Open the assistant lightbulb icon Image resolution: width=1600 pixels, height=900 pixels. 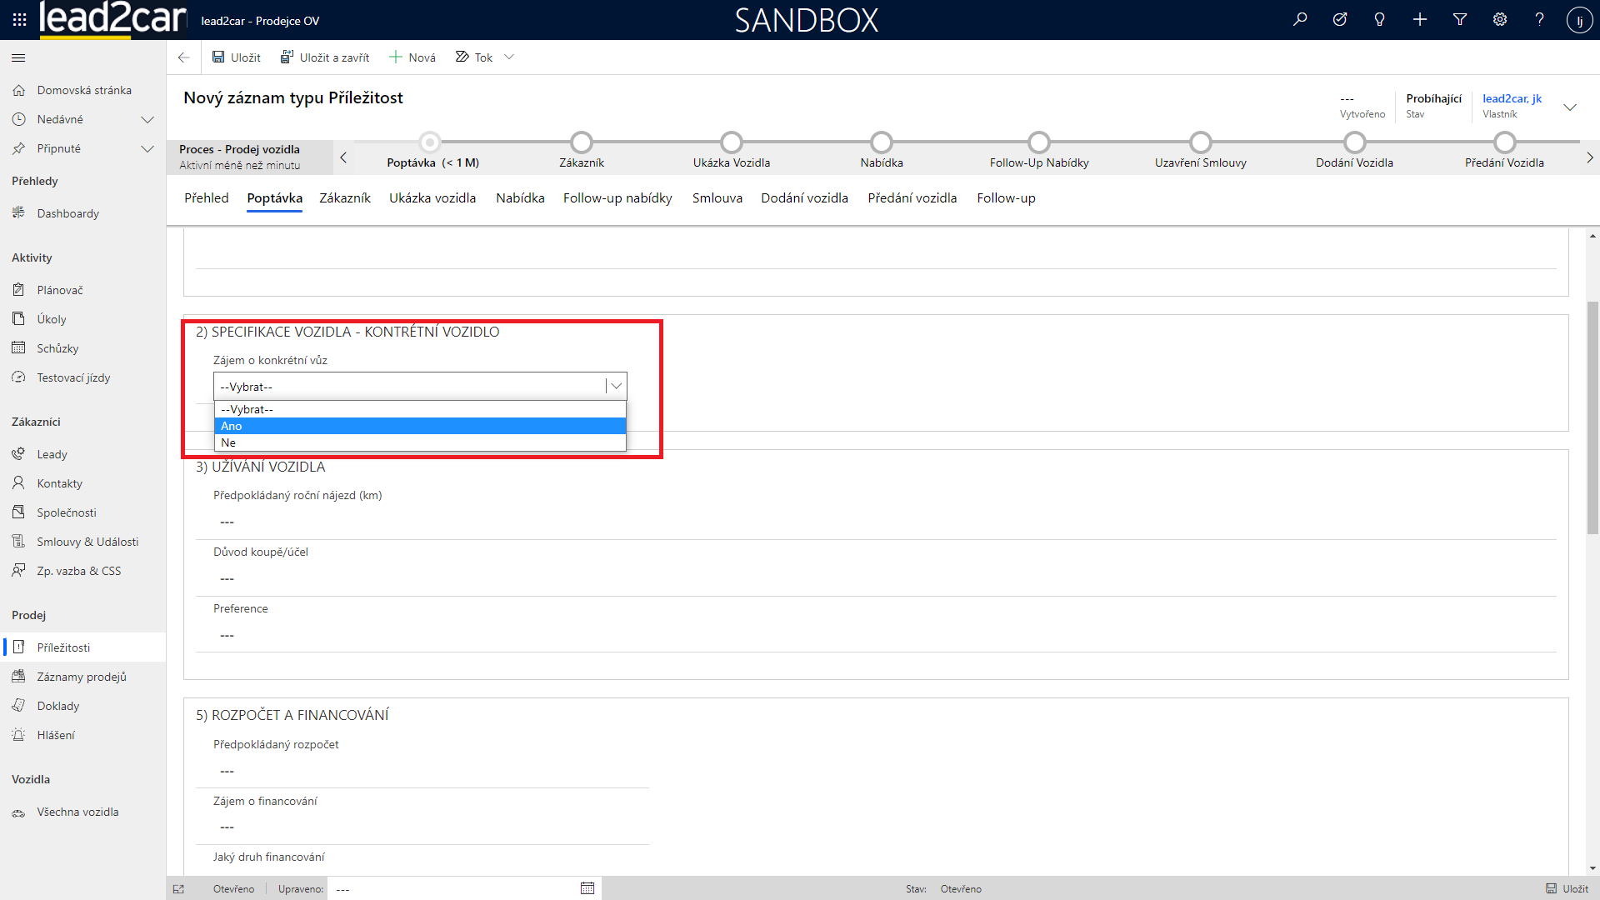tap(1379, 20)
